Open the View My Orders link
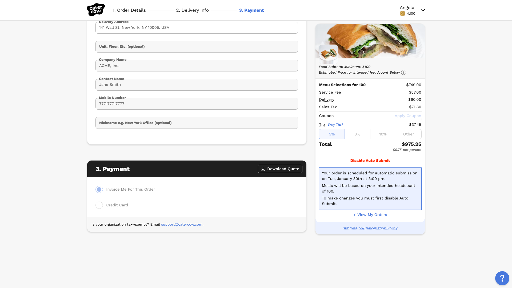 370,215
